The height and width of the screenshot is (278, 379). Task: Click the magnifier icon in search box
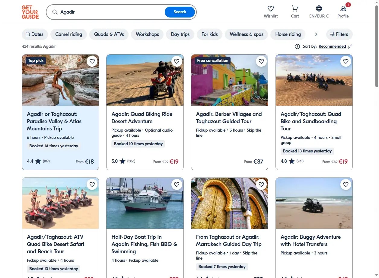[55, 12]
